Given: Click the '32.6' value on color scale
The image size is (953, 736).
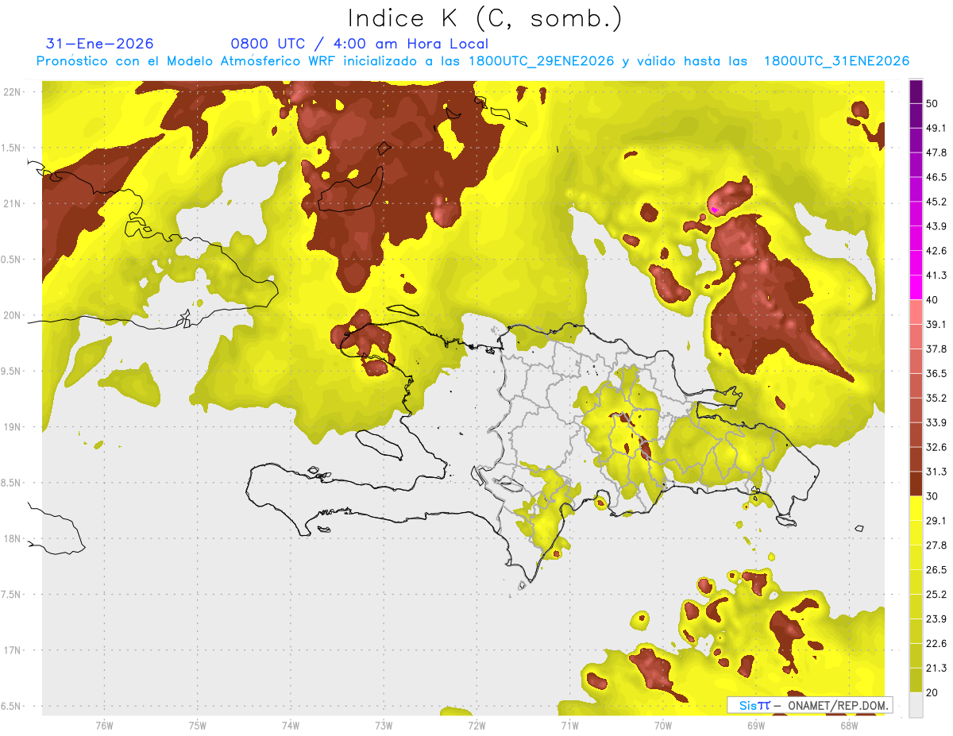Looking at the screenshot, I should (936, 447).
